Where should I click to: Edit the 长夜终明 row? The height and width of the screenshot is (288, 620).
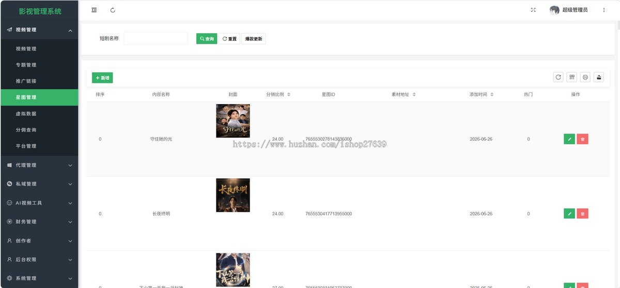569,213
